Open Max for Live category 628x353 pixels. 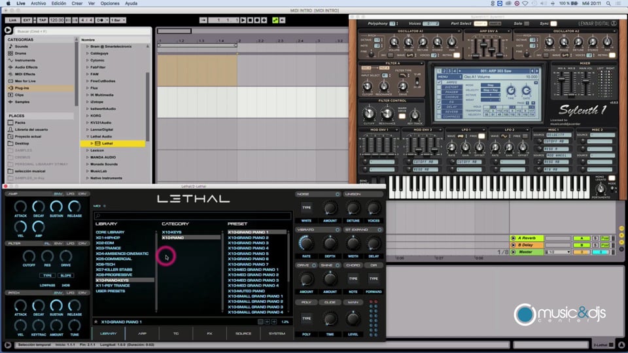(26, 81)
